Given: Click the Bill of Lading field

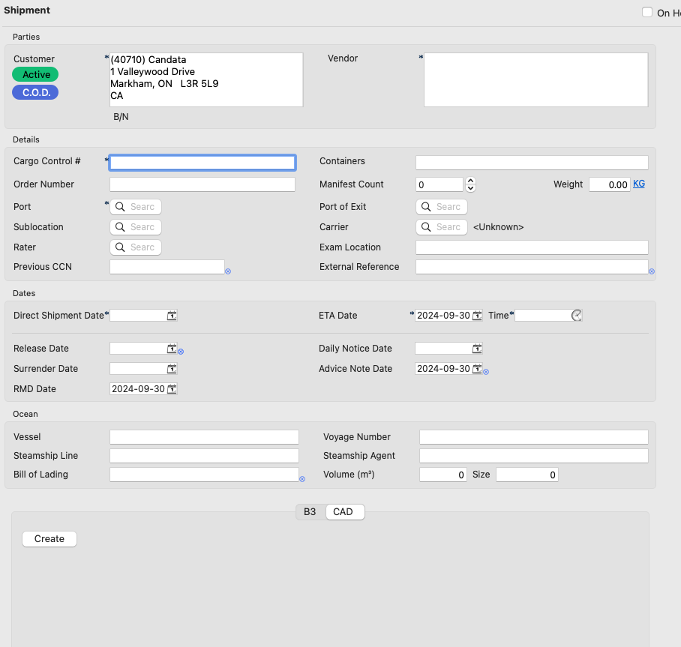Looking at the screenshot, I should [204, 475].
